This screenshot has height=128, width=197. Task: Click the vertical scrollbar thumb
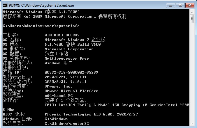tap(191, 19)
